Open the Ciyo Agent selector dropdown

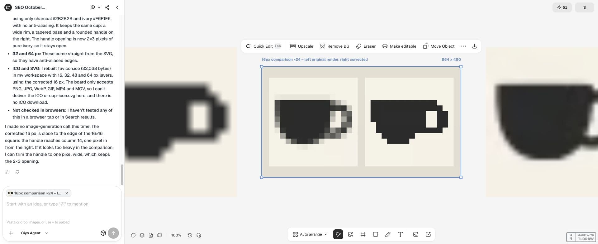point(34,233)
